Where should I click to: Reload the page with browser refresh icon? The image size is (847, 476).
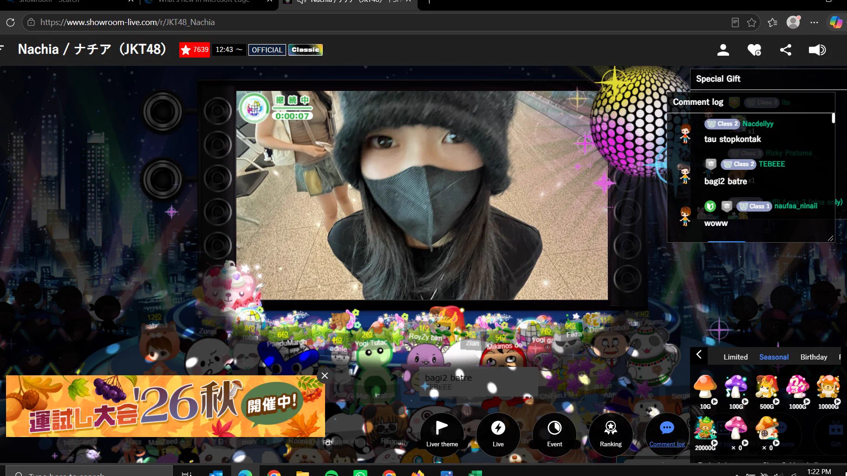click(x=11, y=22)
